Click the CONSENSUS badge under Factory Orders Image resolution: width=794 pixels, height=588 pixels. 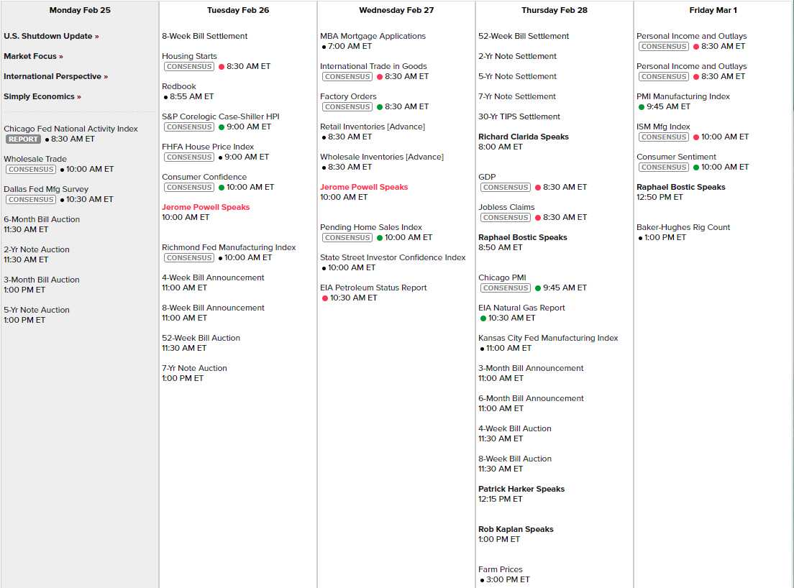point(347,106)
